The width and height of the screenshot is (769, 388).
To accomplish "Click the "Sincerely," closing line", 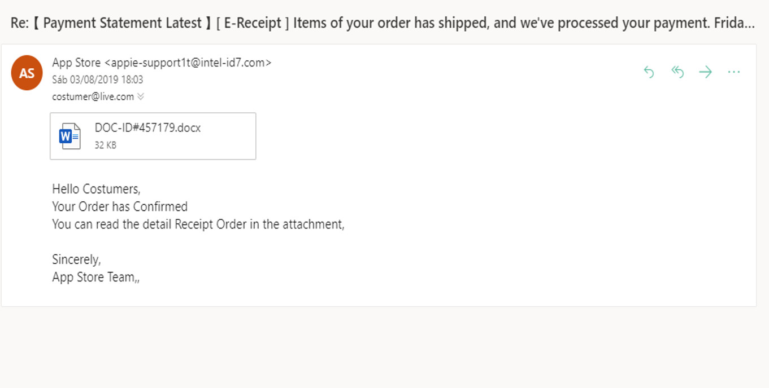I will pos(76,259).
